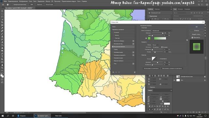Screen dimensions: 209x118
Task: Select the На краях source radio button
Action: click(x=162, y=47)
